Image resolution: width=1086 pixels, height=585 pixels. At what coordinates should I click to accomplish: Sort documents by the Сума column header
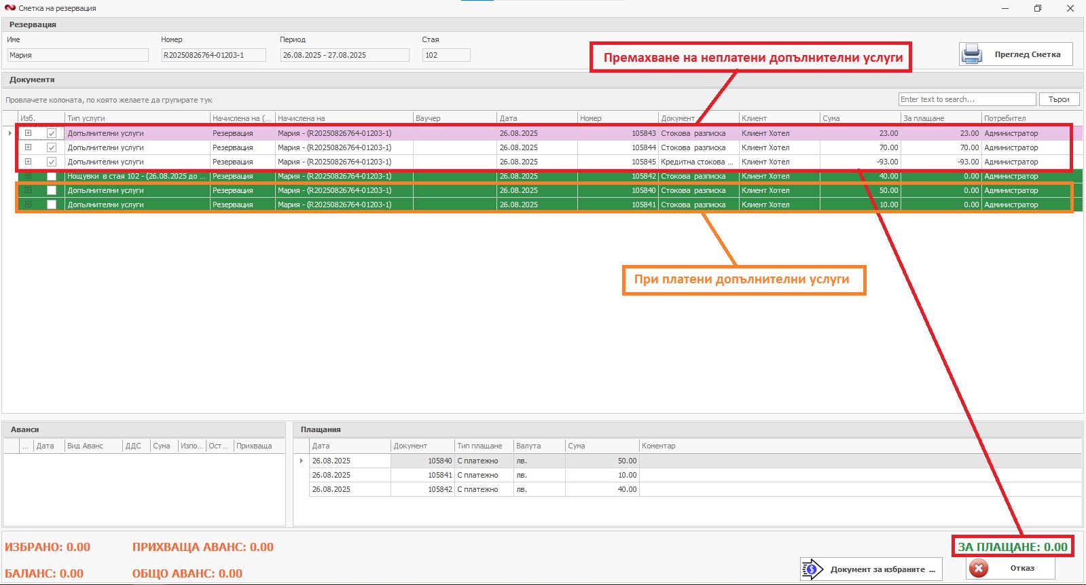(858, 118)
